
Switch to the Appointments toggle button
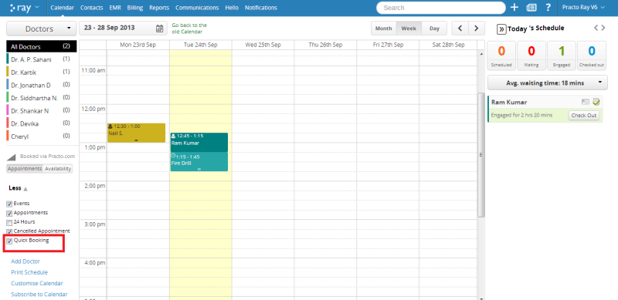click(25, 168)
